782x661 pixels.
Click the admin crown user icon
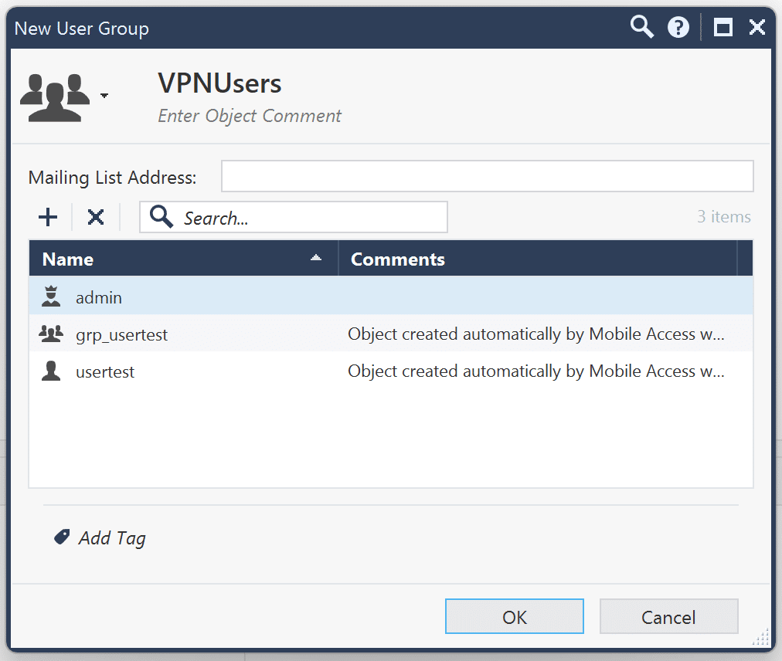pyautogui.click(x=51, y=297)
